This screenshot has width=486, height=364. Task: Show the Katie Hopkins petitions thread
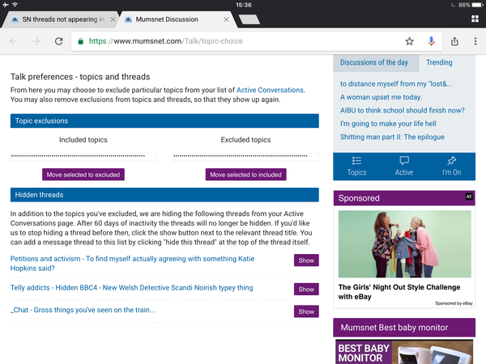306,260
